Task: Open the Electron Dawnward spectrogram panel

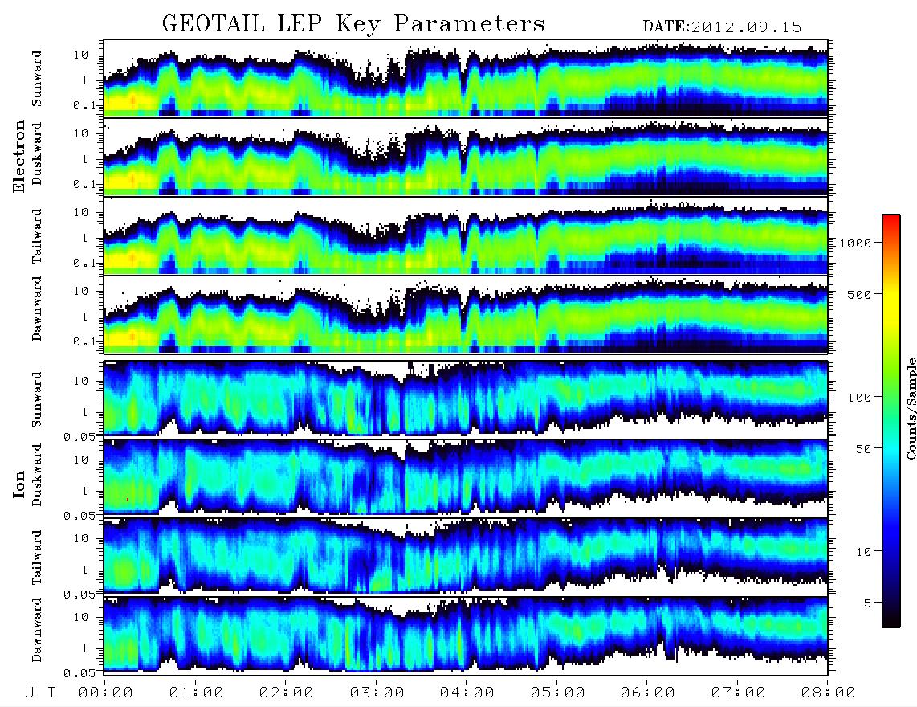Action: (x=466, y=314)
